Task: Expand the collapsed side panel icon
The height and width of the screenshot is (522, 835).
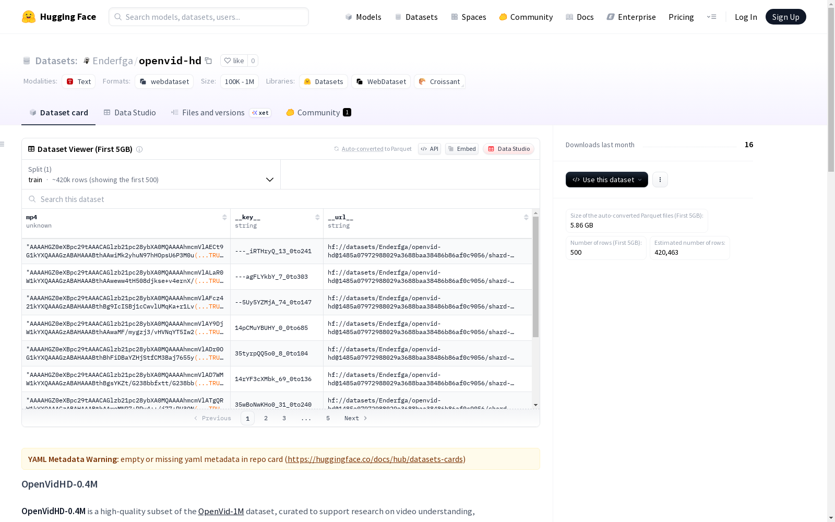Action: (3, 144)
